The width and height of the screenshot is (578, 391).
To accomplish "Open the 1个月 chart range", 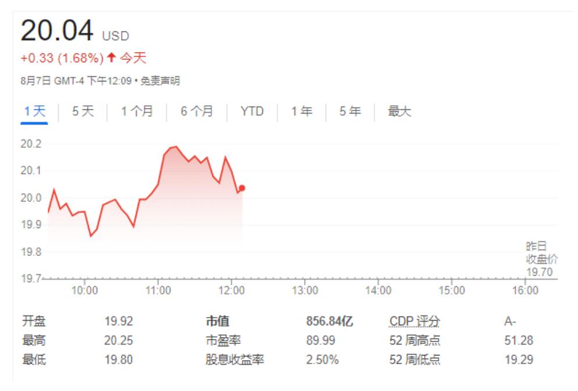I will (x=137, y=111).
